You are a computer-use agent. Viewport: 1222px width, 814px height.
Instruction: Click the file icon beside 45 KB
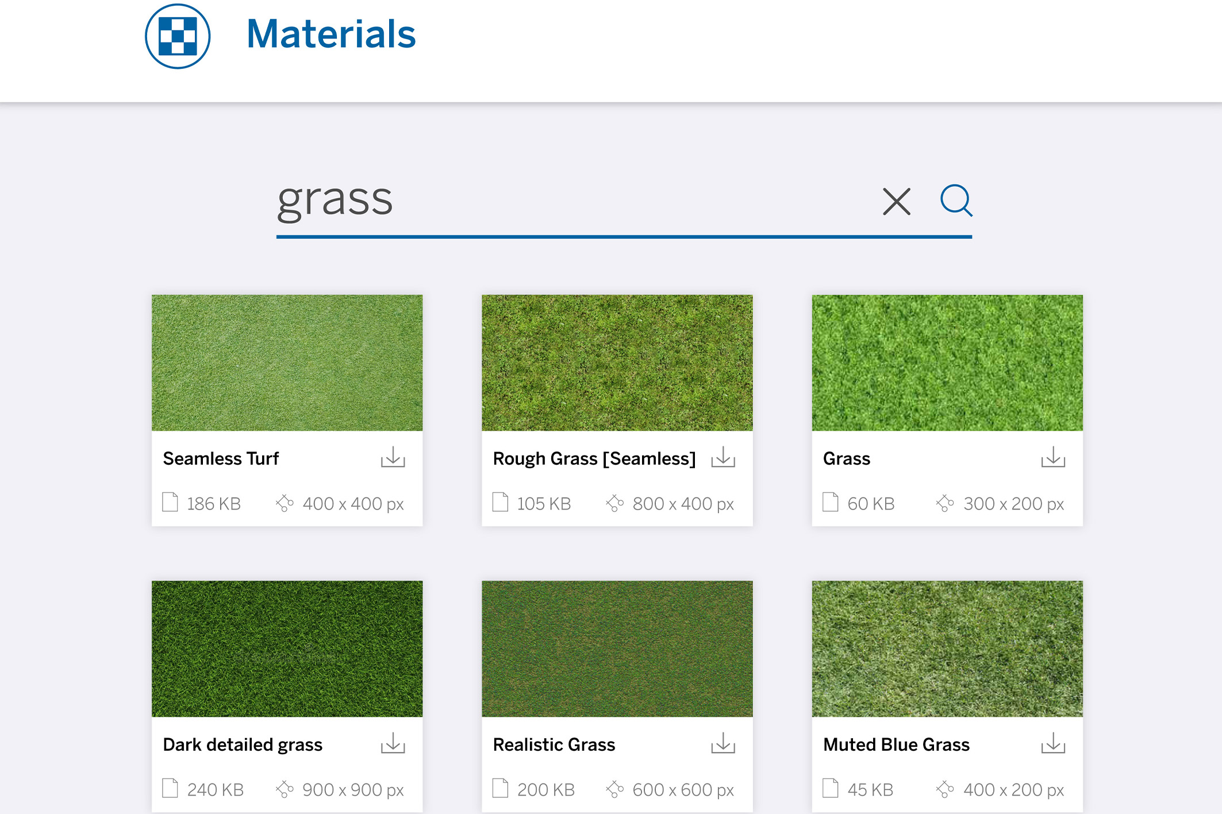point(830,788)
